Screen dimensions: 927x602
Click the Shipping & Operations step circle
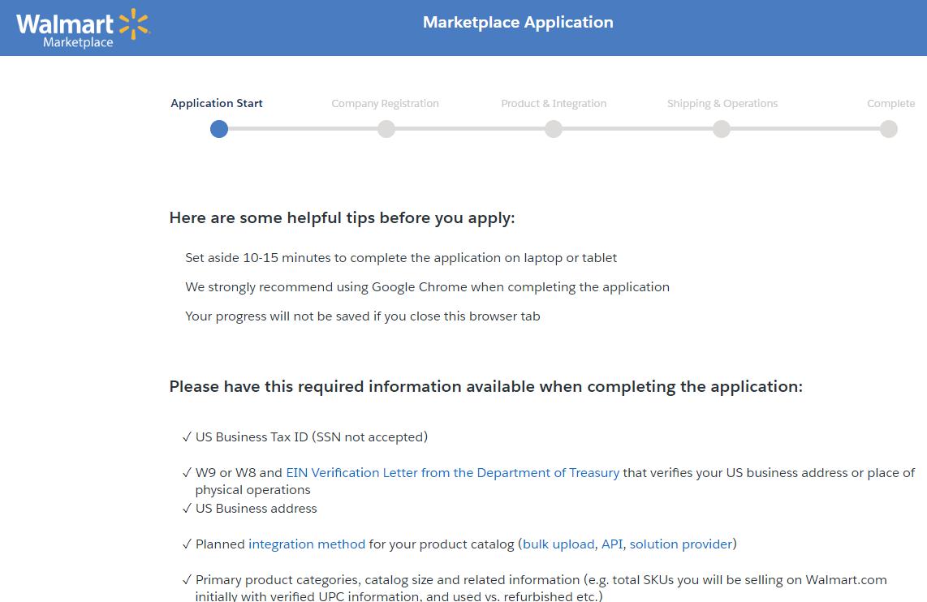click(722, 129)
